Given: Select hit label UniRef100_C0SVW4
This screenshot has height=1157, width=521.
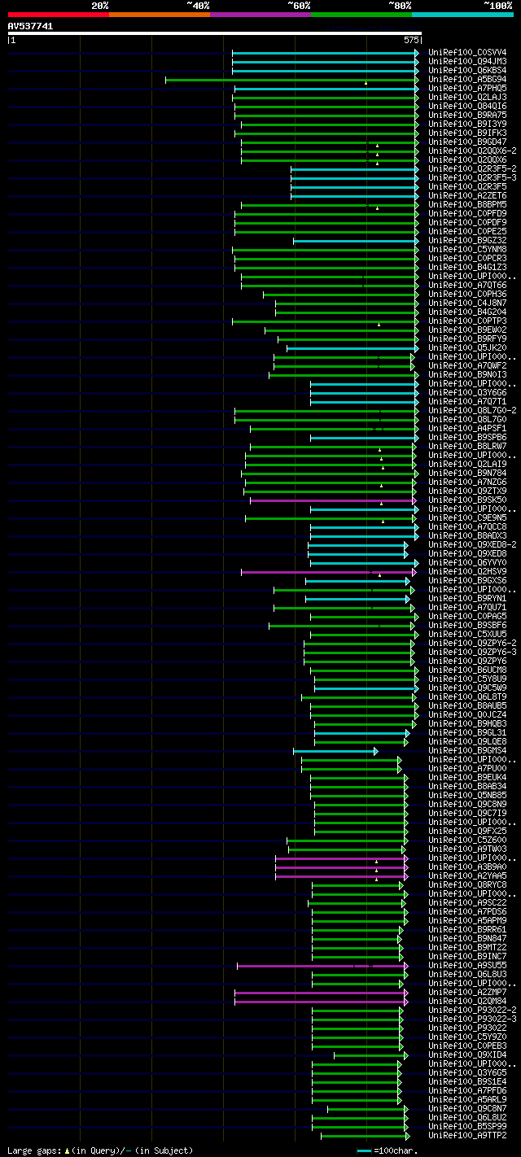Looking at the screenshot, I should (x=469, y=52).
